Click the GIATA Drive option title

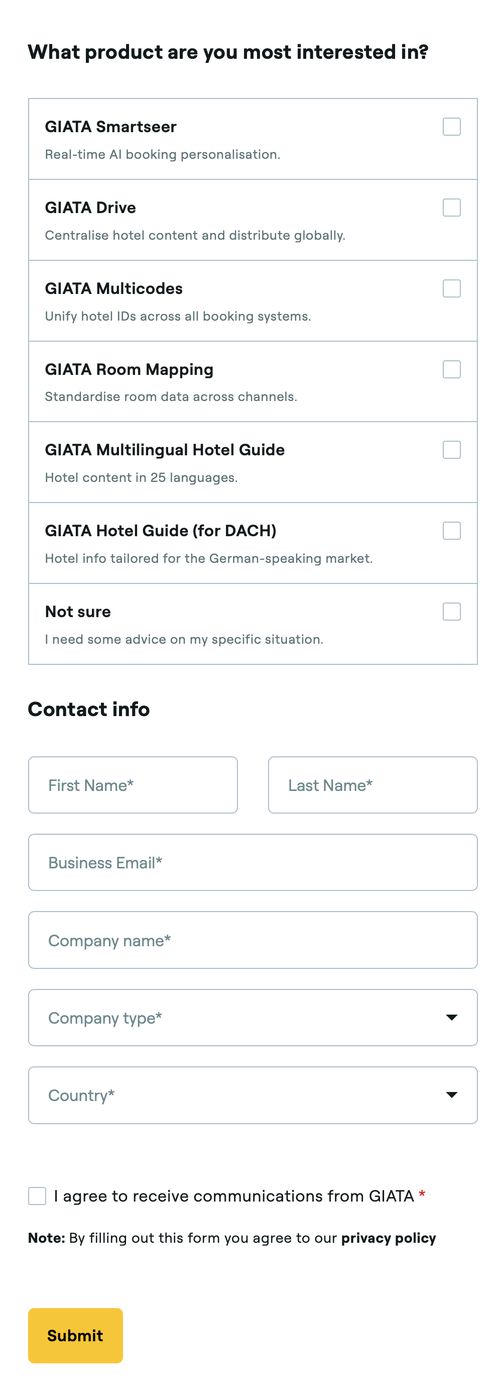[90, 208]
